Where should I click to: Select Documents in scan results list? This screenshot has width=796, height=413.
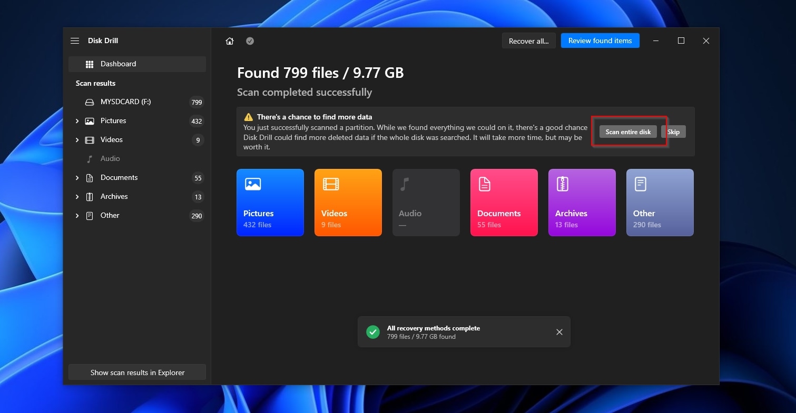[x=137, y=178]
